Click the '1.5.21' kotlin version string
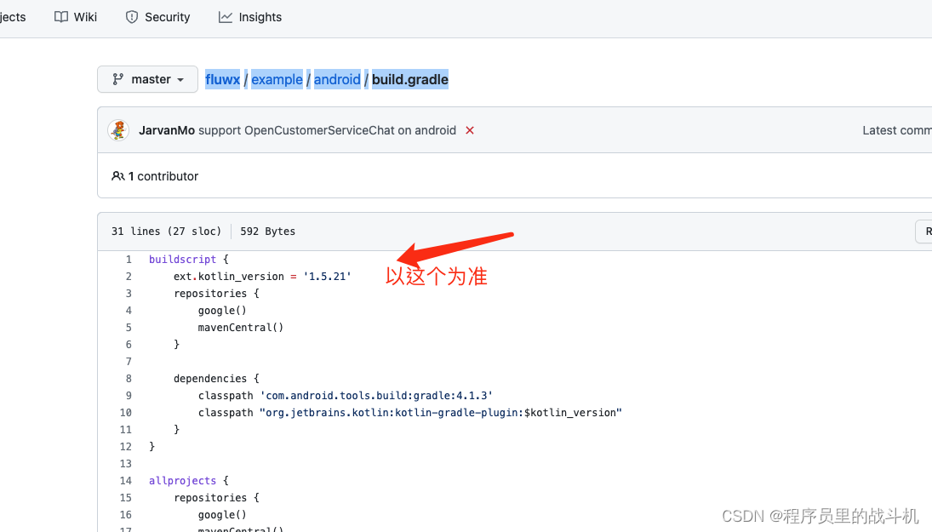This screenshot has height=532, width=932. point(328,277)
